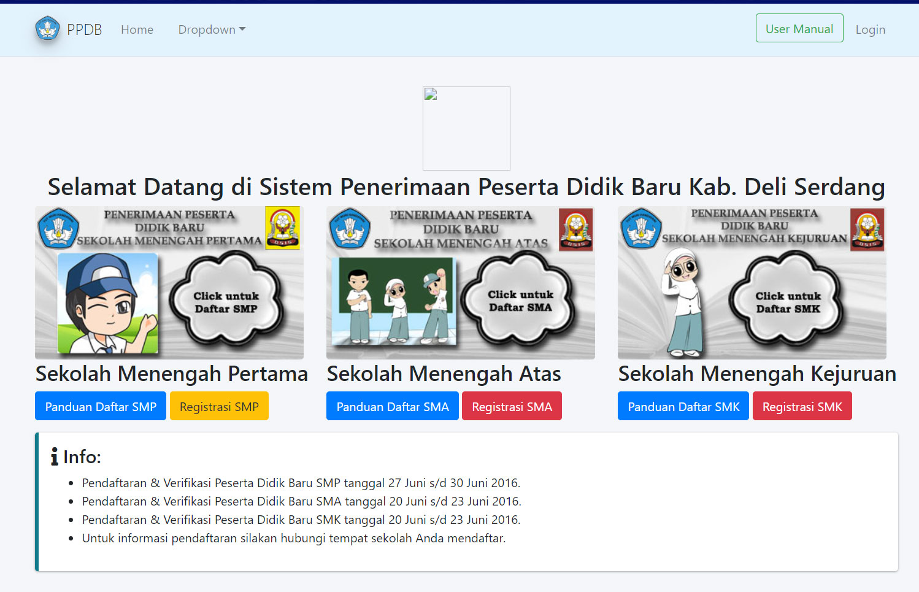Open the Login page link
The image size is (919, 592).
coord(870,29)
